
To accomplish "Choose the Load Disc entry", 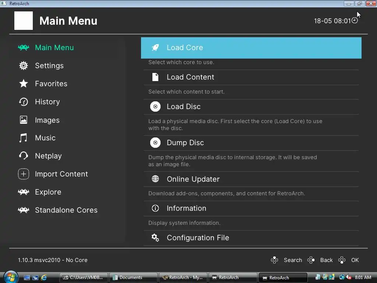I will 251,106.
